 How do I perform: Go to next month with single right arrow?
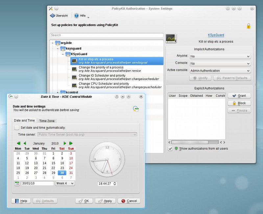pyautogui.click(x=64, y=143)
